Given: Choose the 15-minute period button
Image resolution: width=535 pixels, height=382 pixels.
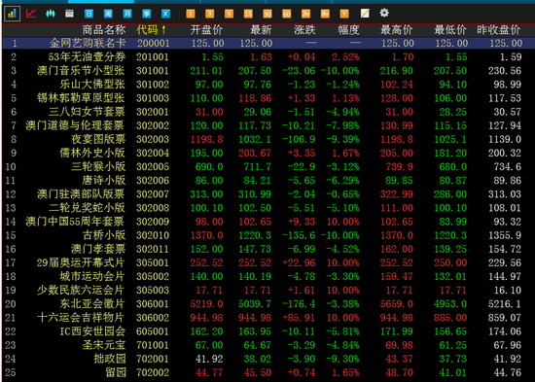Looking at the screenshot, I should (x=248, y=14).
